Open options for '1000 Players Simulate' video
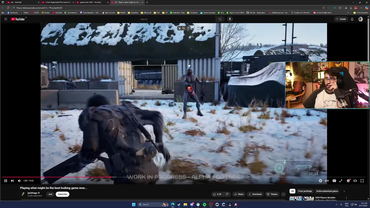The height and width of the screenshot is (208, 370). 346,198
